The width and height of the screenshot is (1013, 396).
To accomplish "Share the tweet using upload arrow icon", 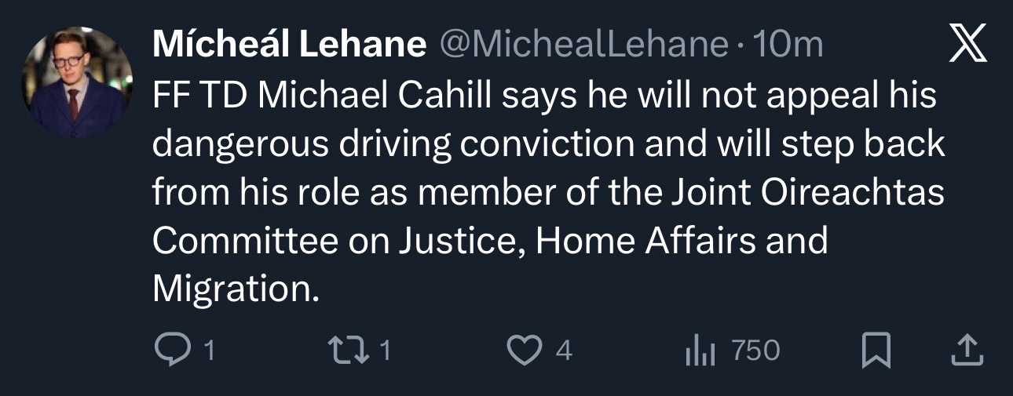I will tap(967, 351).
